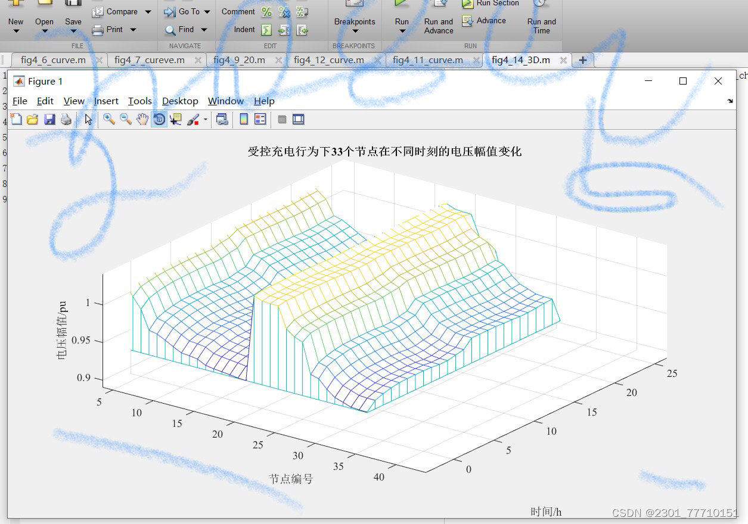Click the Run Section button

tap(491, 4)
